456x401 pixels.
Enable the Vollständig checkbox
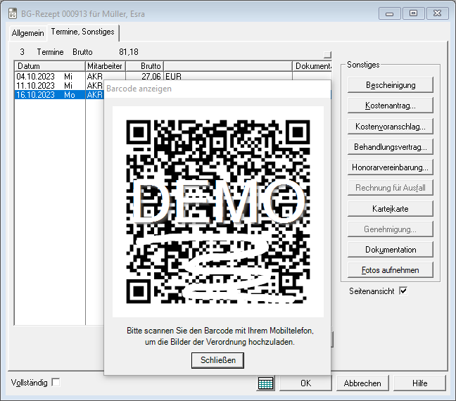[56, 382]
